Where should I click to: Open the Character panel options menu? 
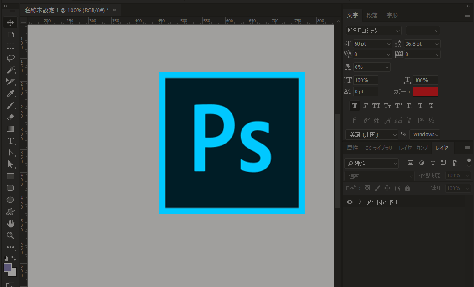(x=467, y=15)
